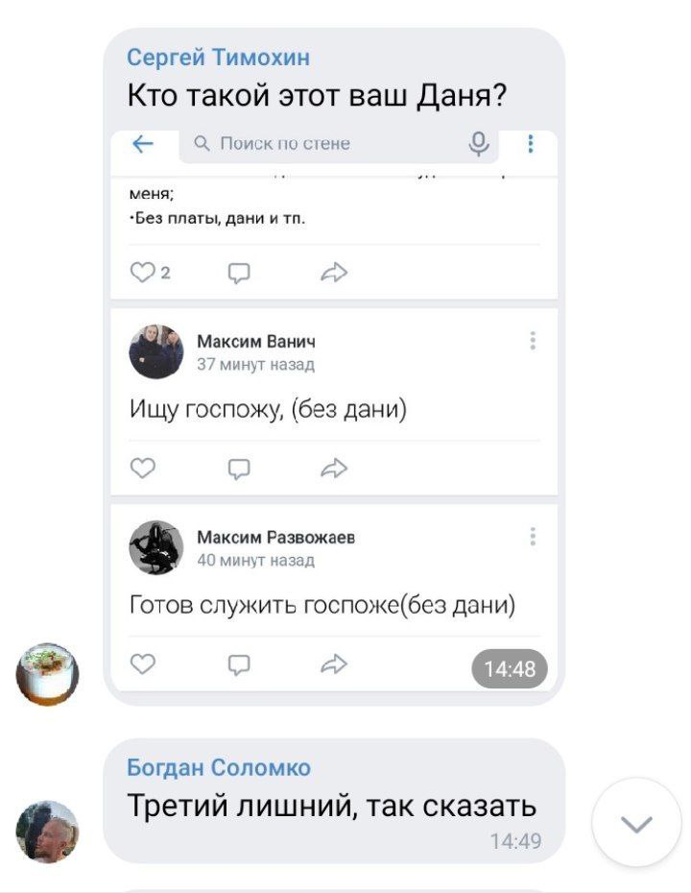The height and width of the screenshot is (893, 691).
Task: Click the 'Поиск по стене' search field
Action: click(x=339, y=145)
